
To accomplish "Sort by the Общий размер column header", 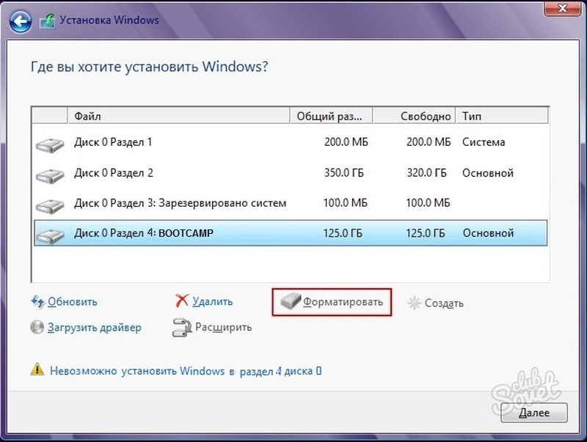I will 332,116.
